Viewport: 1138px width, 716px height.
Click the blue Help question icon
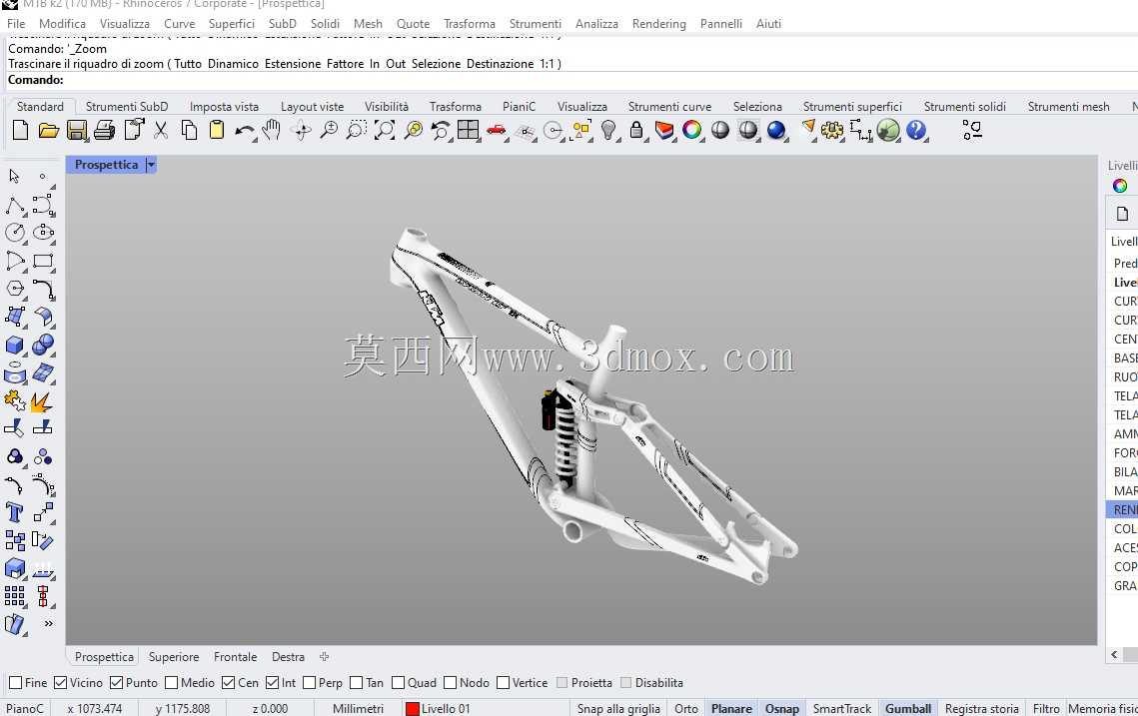tap(916, 131)
